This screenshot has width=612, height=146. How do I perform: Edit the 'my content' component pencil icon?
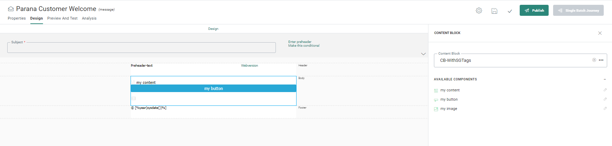(605, 90)
